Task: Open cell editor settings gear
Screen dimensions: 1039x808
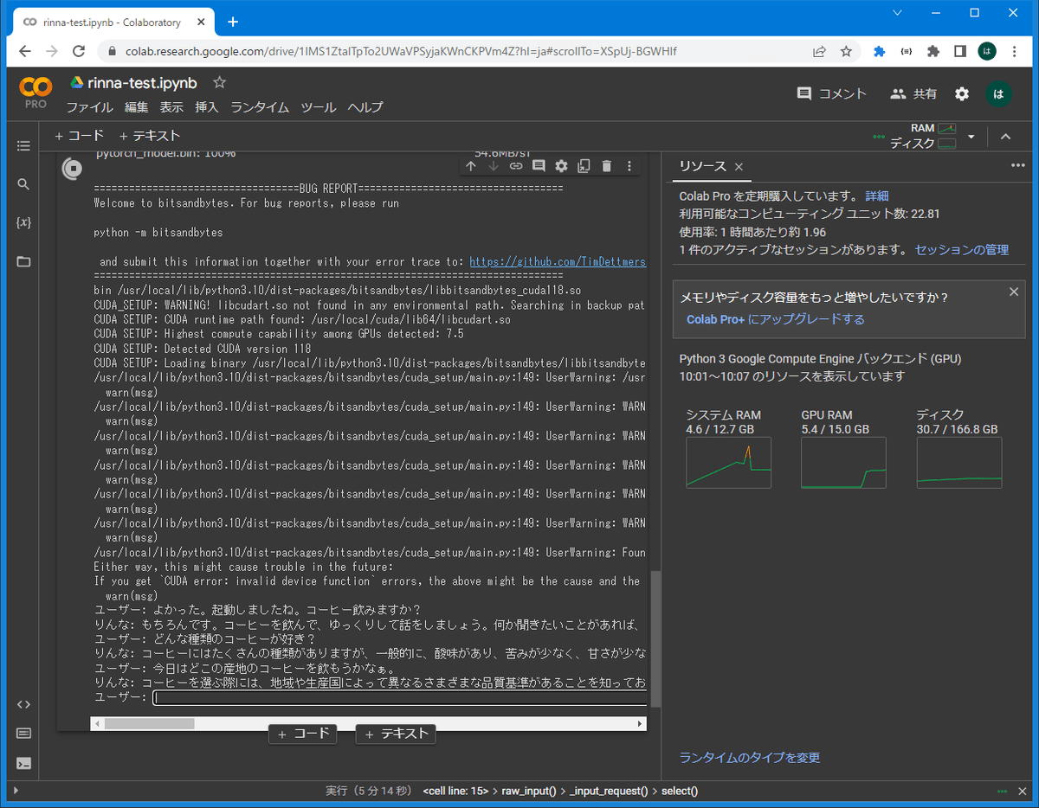Action: point(561,166)
